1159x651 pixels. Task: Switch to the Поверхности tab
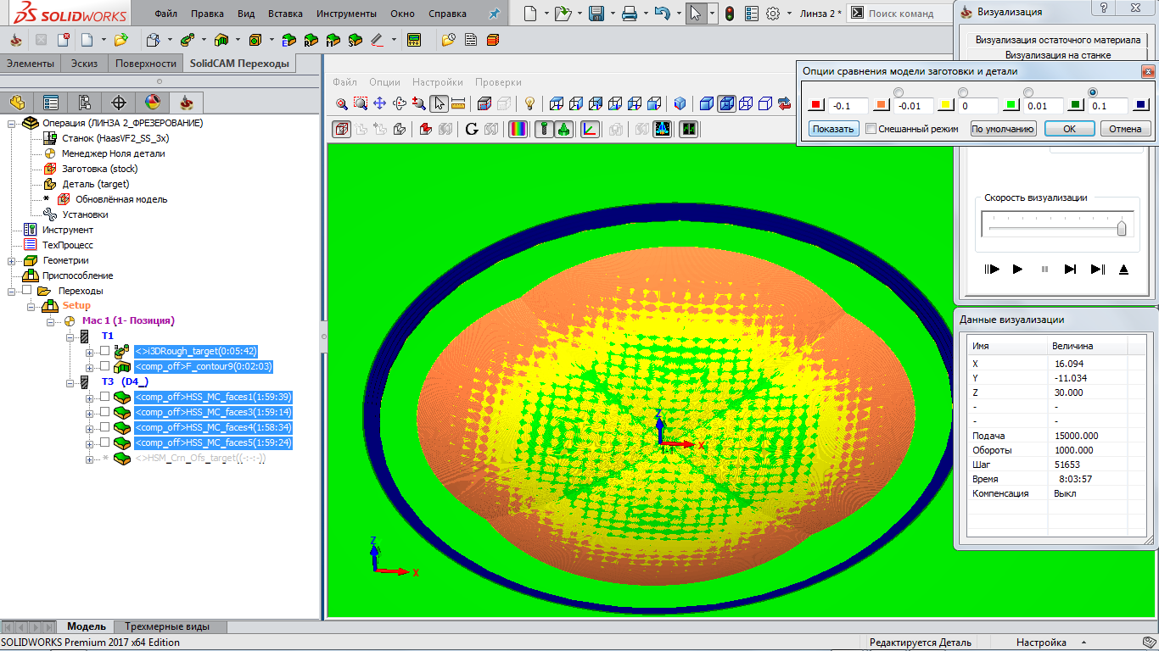pyautogui.click(x=146, y=64)
